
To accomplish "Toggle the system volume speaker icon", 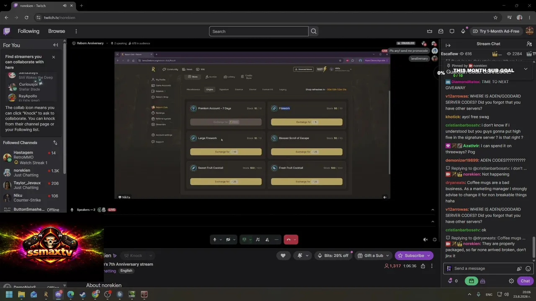I will (506, 294).
